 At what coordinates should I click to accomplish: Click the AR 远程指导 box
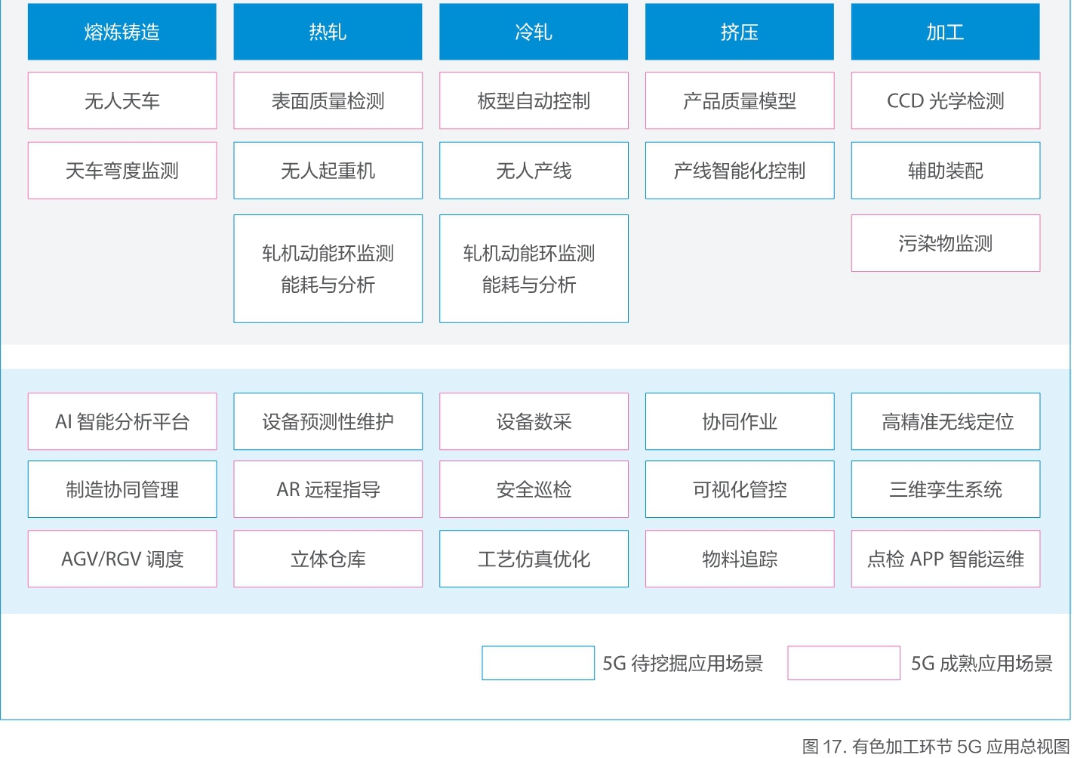tap(328, 489)
